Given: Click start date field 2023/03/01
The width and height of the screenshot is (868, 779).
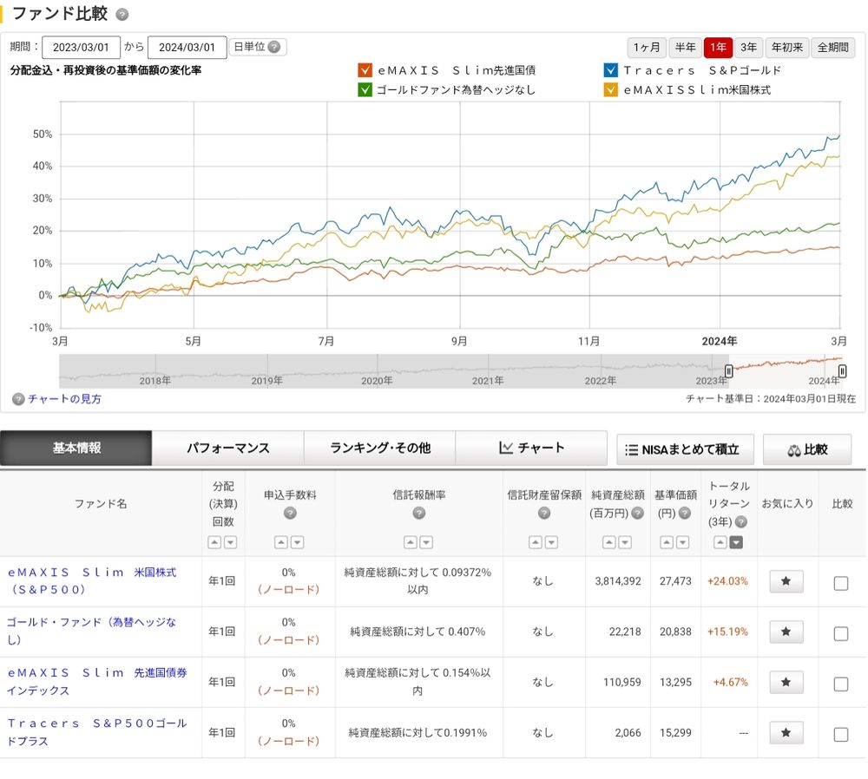Looking at the screenshot, I should click(81, 48).
